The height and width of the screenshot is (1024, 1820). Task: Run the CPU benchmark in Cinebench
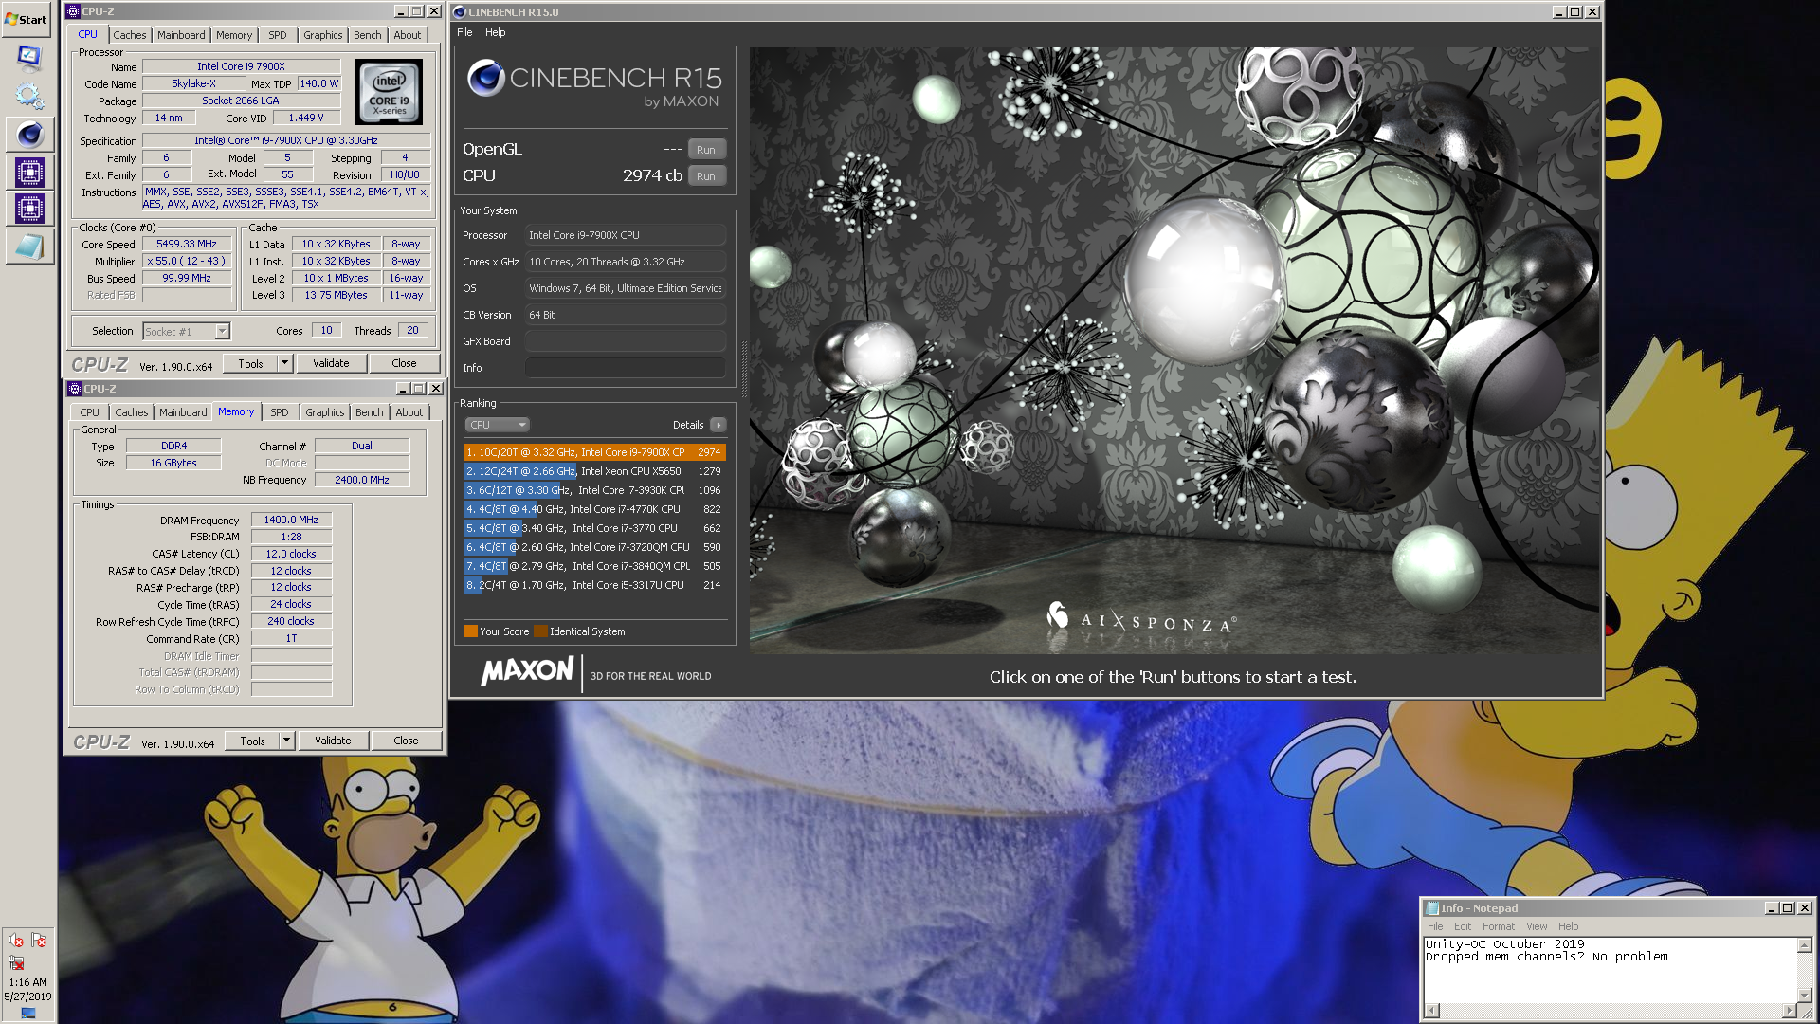tap(706, 176)
